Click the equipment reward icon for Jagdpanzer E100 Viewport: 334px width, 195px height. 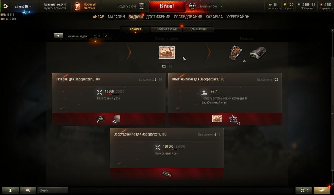pyautogui.click(x=167, y=174)
